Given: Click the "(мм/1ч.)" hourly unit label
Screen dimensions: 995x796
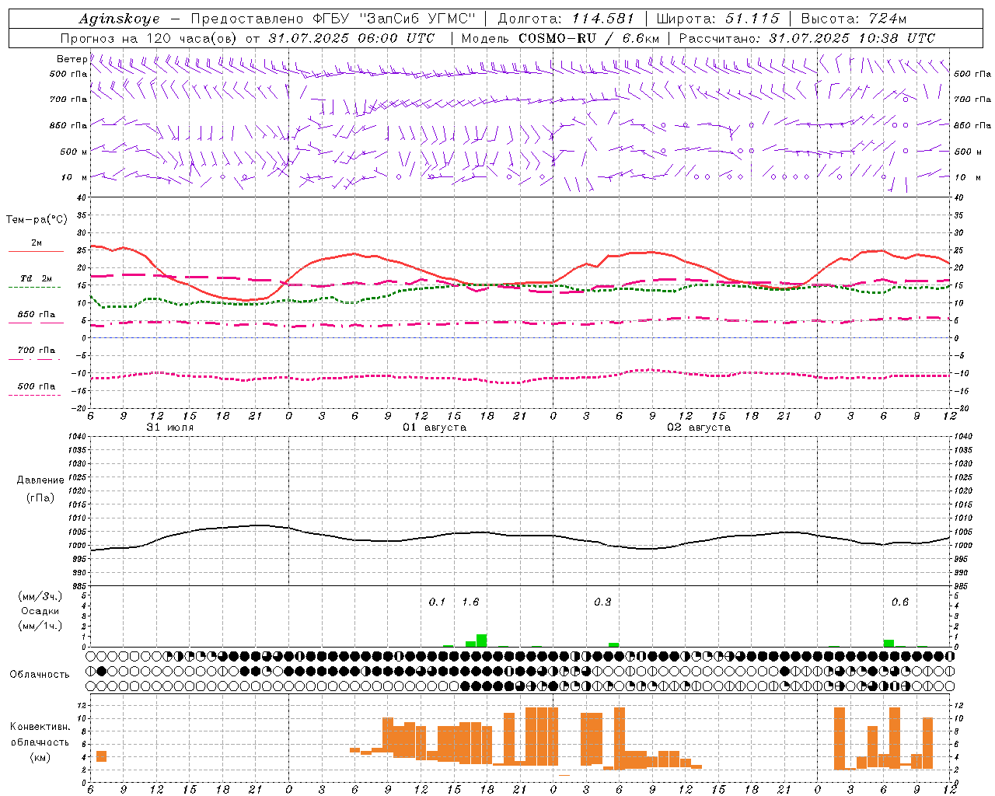Looking at the screenshot, I should 40,626.
